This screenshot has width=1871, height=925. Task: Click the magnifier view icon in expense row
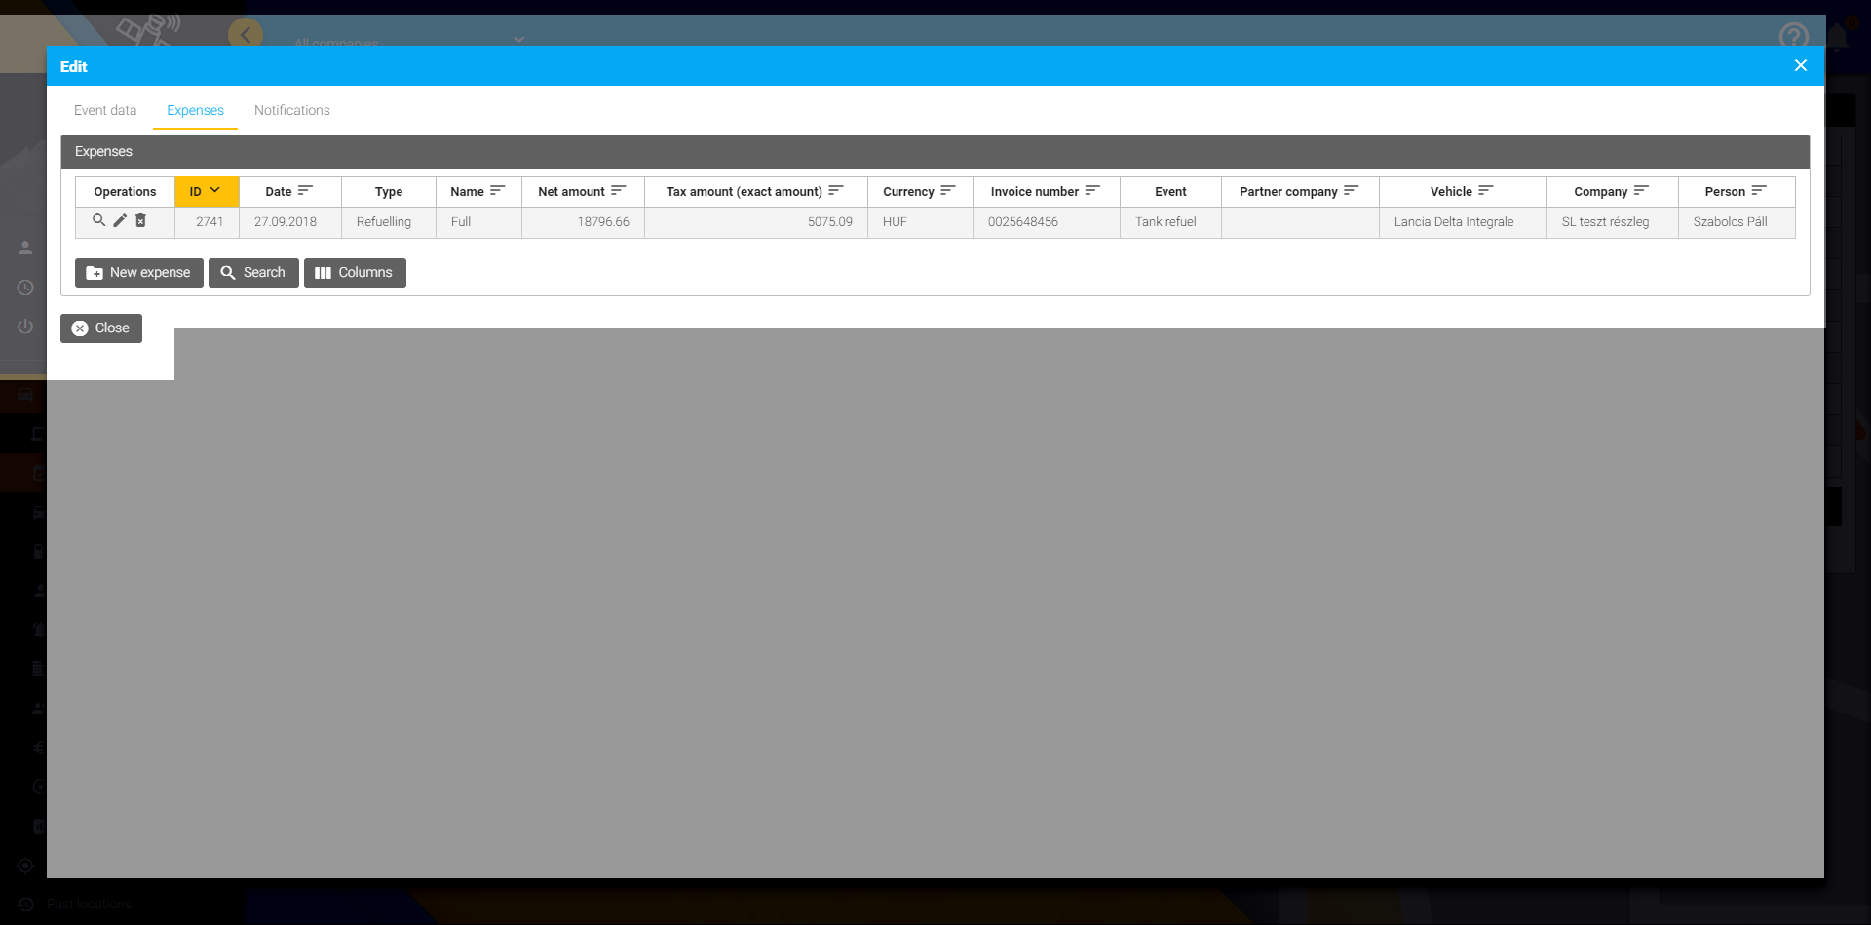tap(98, 221)
